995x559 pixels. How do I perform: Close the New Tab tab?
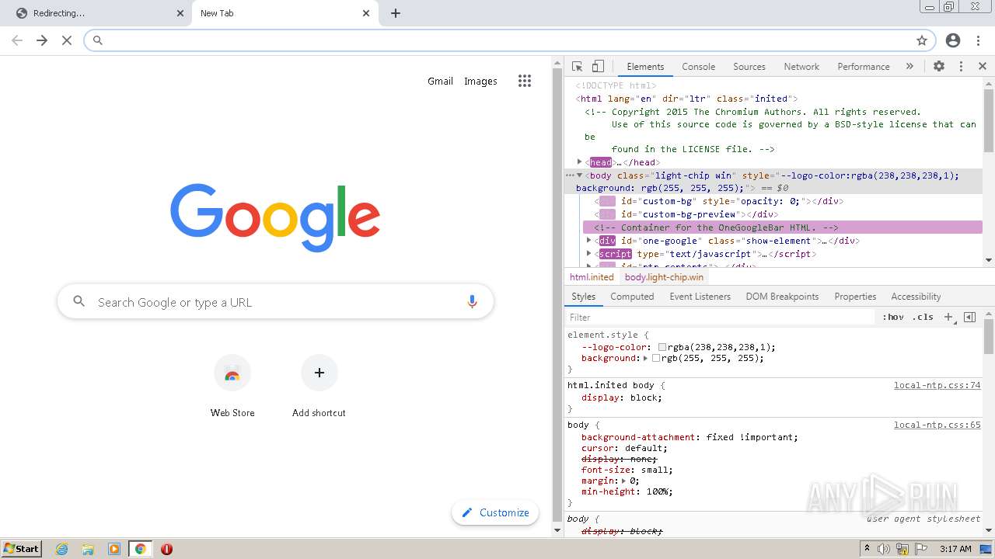[366, 13]
